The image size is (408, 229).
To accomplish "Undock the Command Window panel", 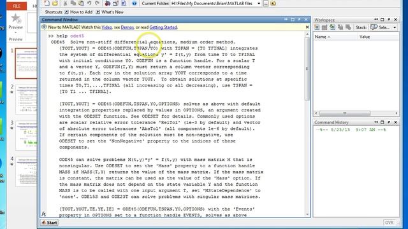I will (x=299, y=20).
